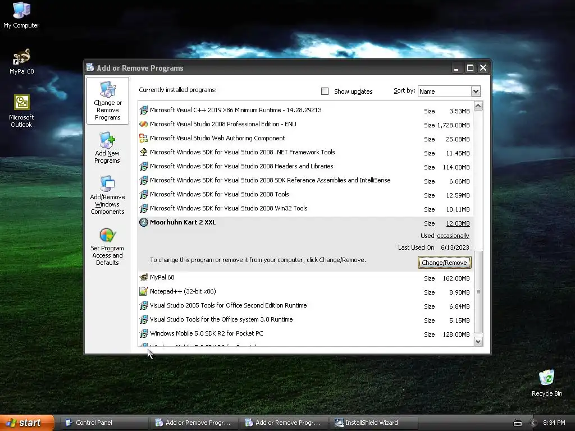575x431 pixels.
Task: Expand hidden tray icons with the arrow
Action: pyautogui.click(x=533, y=423)
